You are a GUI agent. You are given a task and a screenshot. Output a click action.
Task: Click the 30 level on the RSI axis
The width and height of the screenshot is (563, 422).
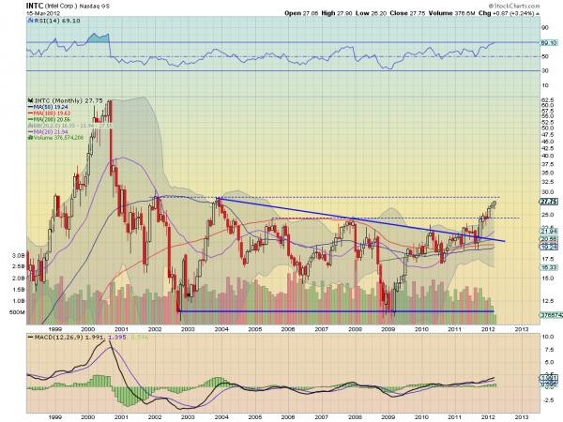[544, 70]
